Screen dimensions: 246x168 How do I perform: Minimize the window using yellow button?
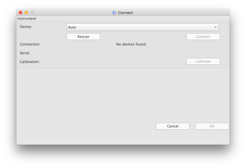click(x=26, y=13)
